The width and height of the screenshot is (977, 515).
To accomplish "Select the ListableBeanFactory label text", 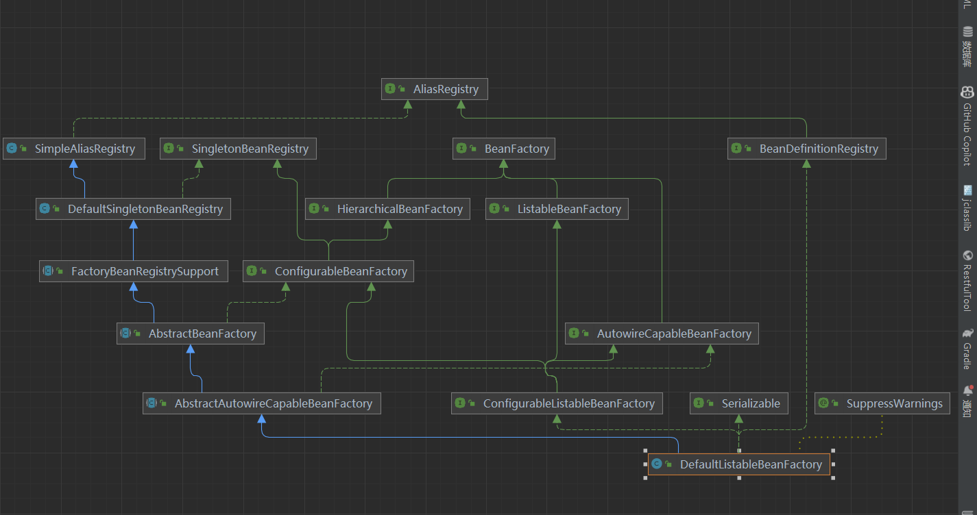I will (x=569, y=209).
